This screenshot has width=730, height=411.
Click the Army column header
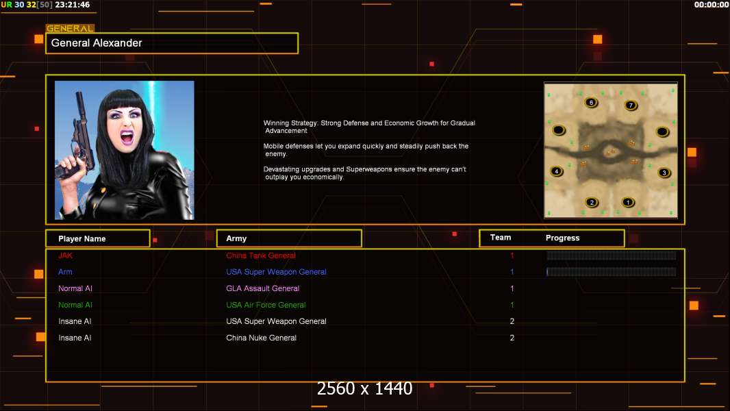tap(289, 238)
